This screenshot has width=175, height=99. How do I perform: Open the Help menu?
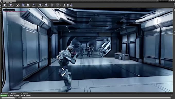(11, 2)
